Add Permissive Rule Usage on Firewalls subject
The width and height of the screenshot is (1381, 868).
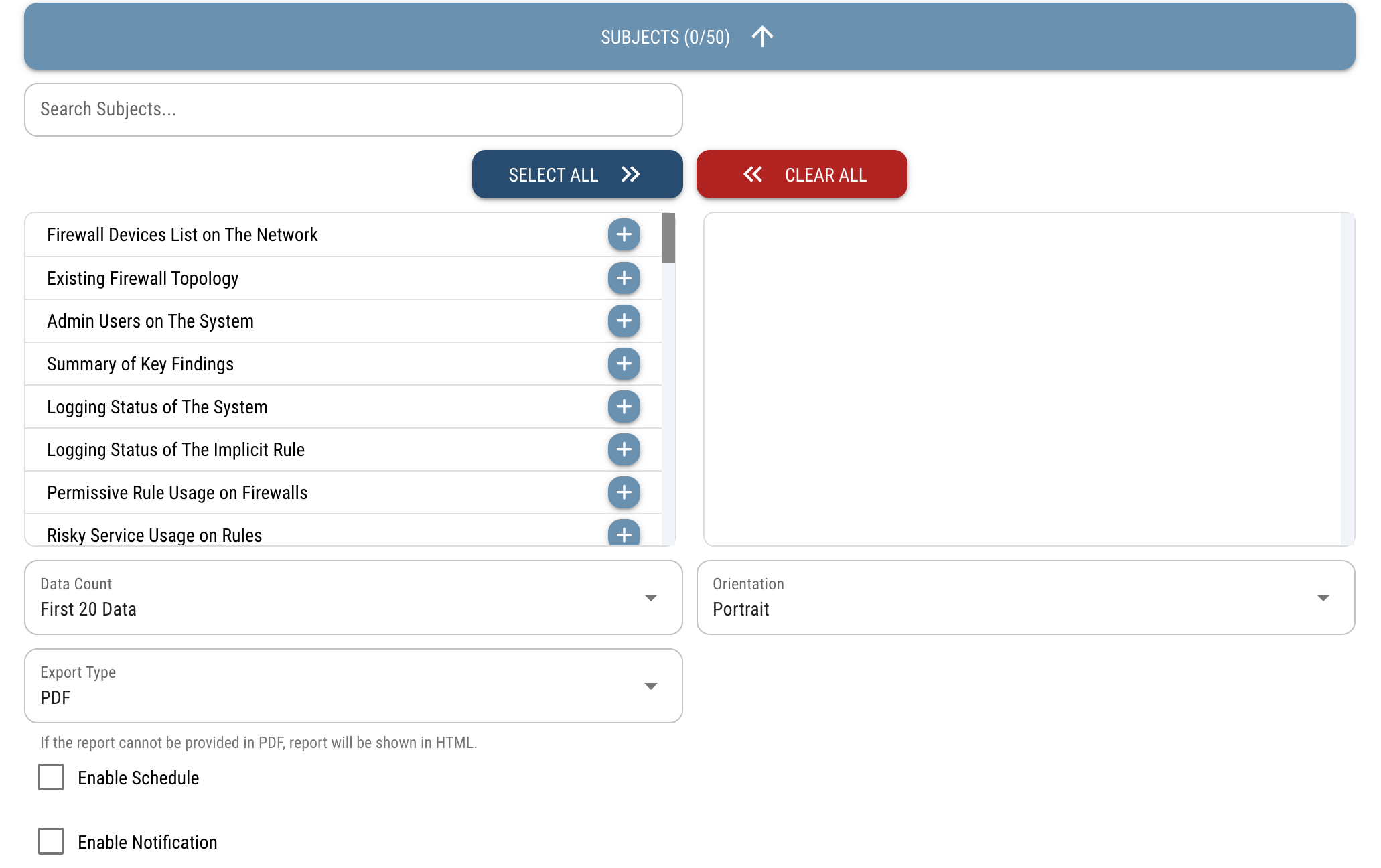point(624,492)
